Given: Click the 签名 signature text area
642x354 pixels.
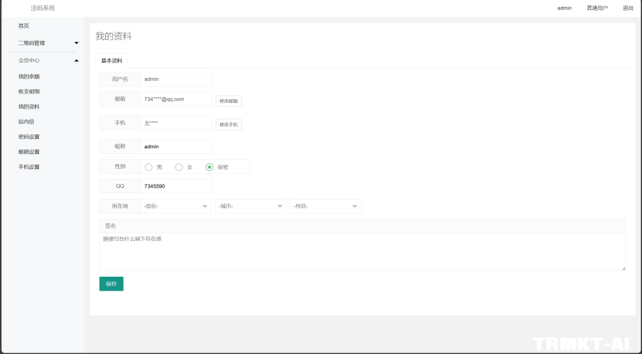Looking at the screenshot, I should (362, 251).
